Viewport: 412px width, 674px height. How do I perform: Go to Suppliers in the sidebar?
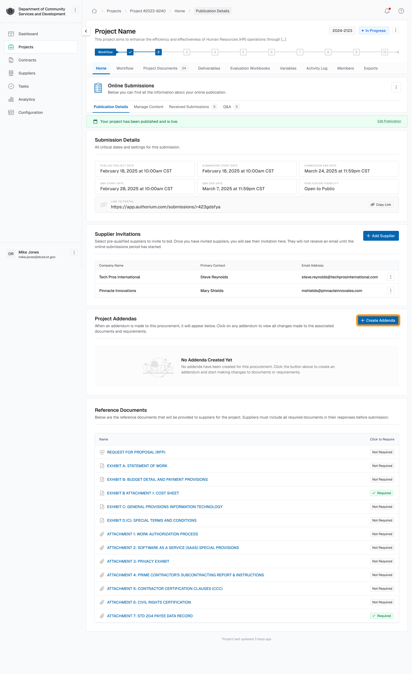(27, 73)
